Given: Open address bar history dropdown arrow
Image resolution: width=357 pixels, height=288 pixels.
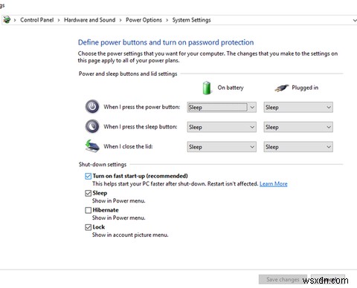Looking at the screenshot, I should pos(355,20).
